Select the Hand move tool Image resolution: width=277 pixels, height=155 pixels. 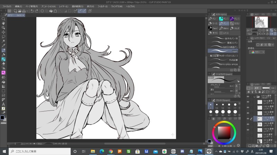3,23
